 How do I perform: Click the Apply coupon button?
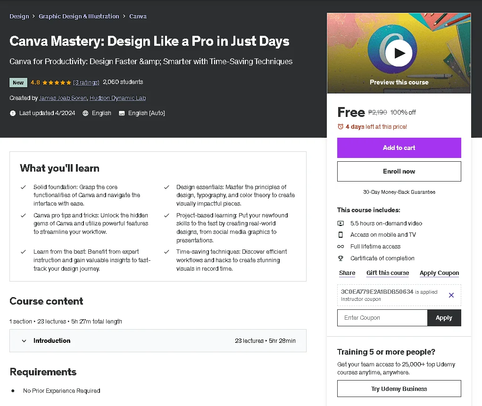tap(444, 318)
